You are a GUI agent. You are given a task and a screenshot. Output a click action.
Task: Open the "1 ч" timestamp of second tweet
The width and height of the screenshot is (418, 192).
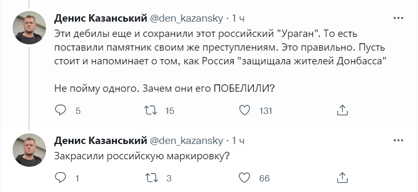(x=238, y=140)
